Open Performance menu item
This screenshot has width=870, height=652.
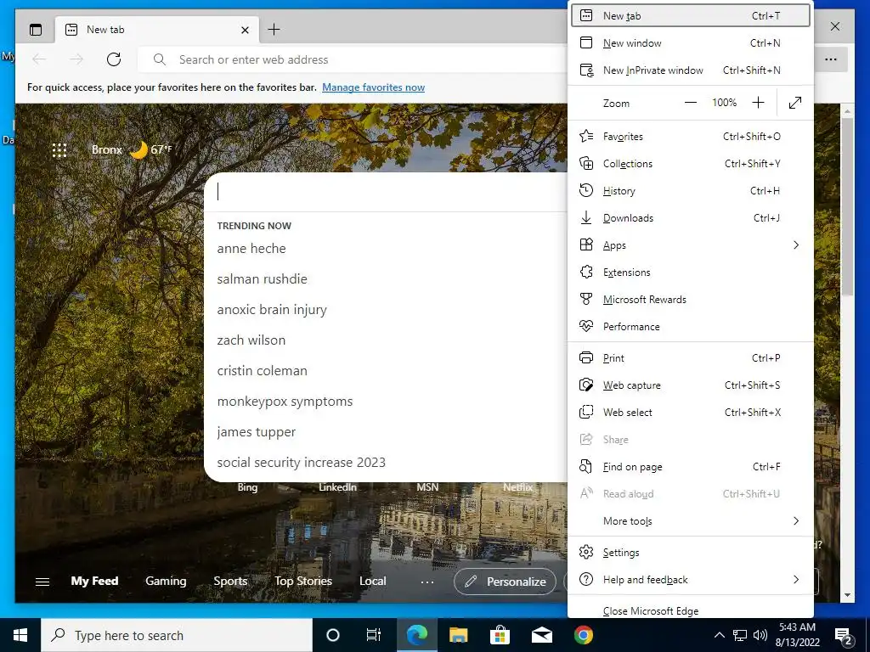690,327
